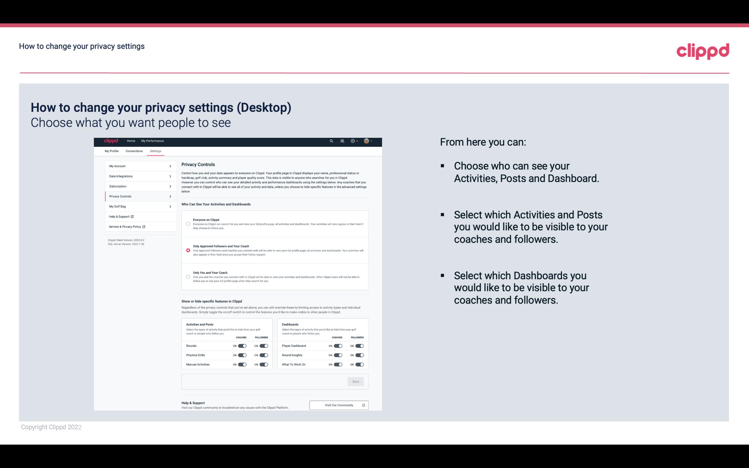This screenshot has height=468, width=749.
Task: Select the Only Approved Followers radio button
Action: click(188, 250)
